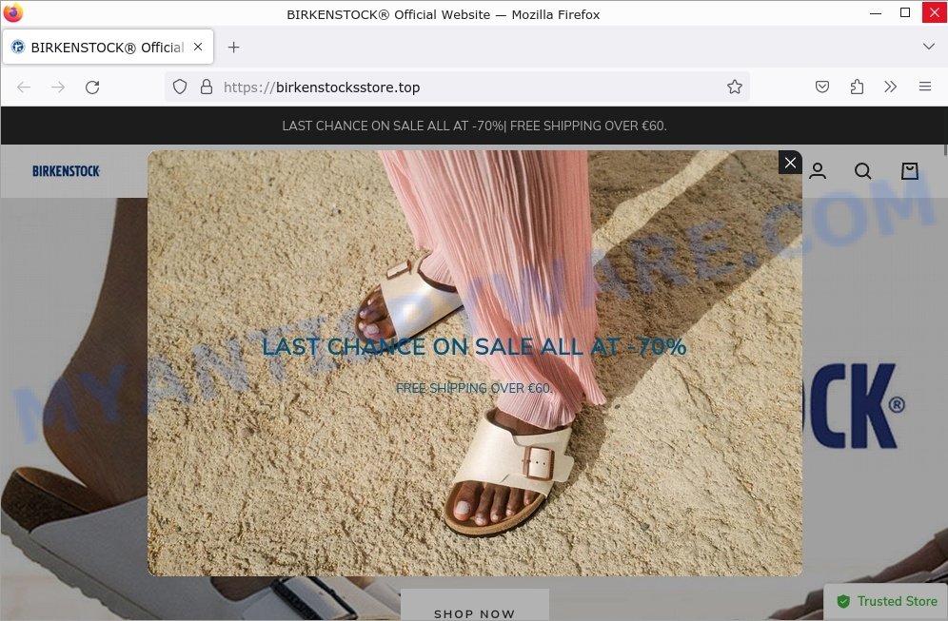Viewport: 948px width, 621px height.
Task: Open the user account icon
Action: pyautogui.click(x=818, y=171)
